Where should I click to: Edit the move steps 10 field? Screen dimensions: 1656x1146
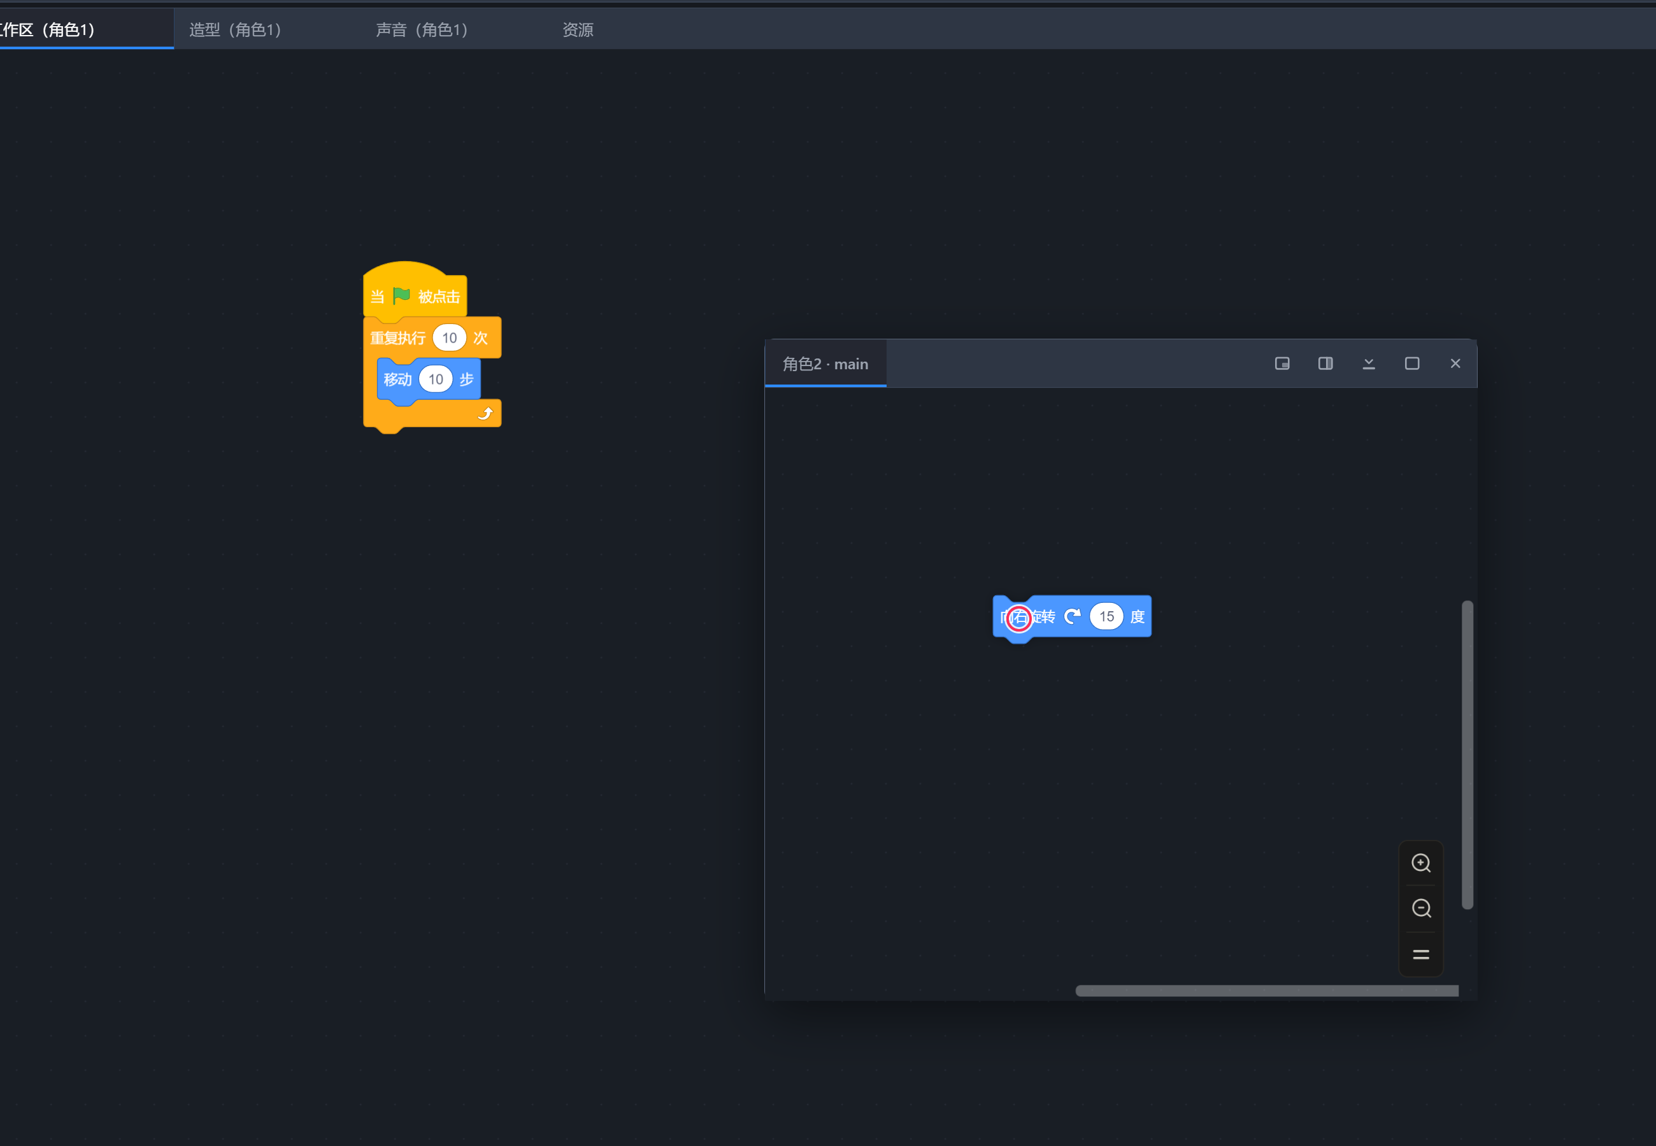[436, 379]
